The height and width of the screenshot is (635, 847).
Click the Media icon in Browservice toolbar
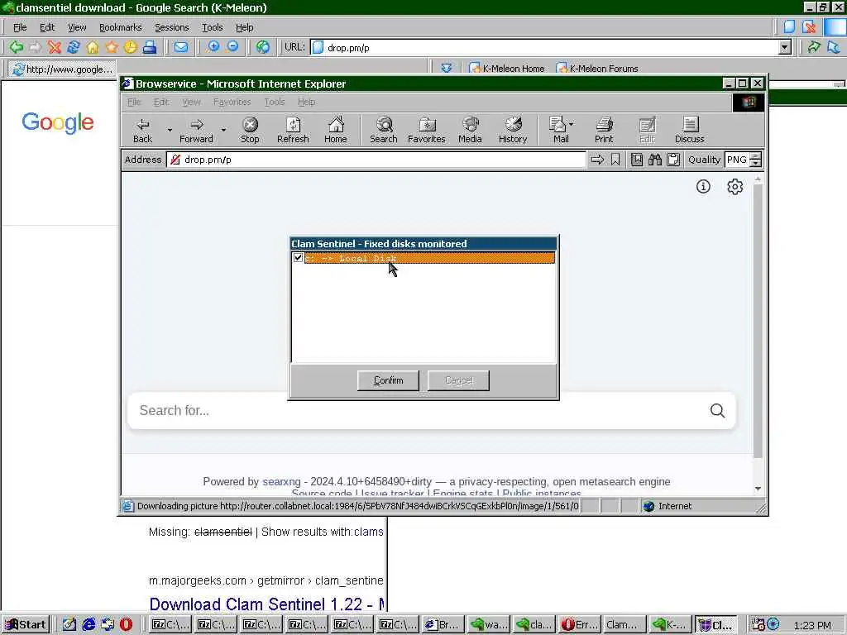pos(470,130)
